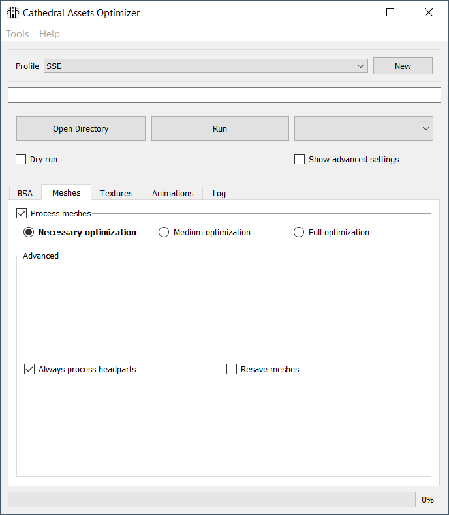Click the Open Directory button
Viewport: 449px width, 515px height.
pos(81,128)
